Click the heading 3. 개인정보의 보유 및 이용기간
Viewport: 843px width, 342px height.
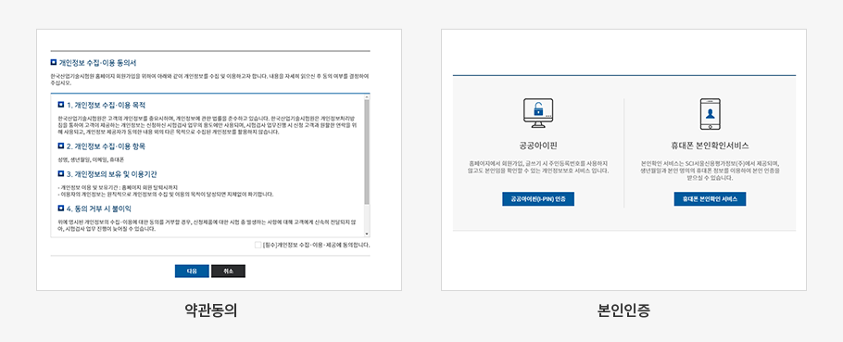click(x=112, y=173)
